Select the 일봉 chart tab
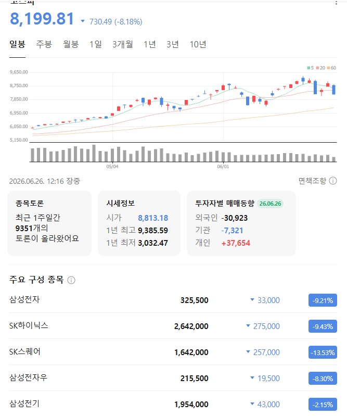This screenshot has width=347, height=416. click(x=17, y=44)
